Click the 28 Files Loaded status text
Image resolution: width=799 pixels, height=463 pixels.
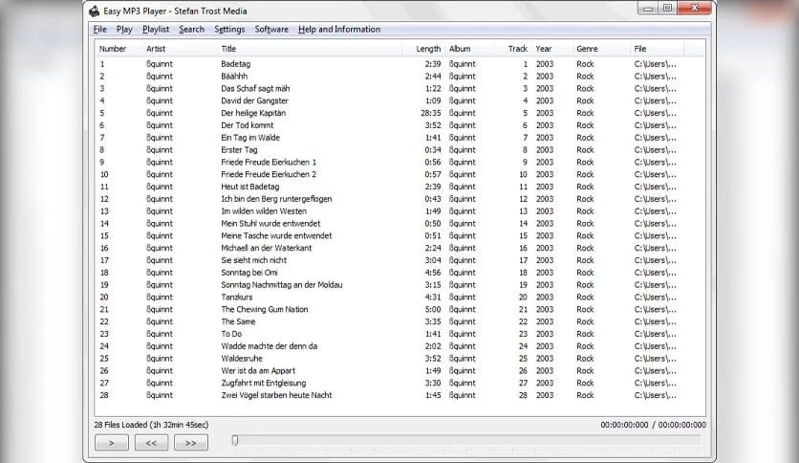click(151, 424)
